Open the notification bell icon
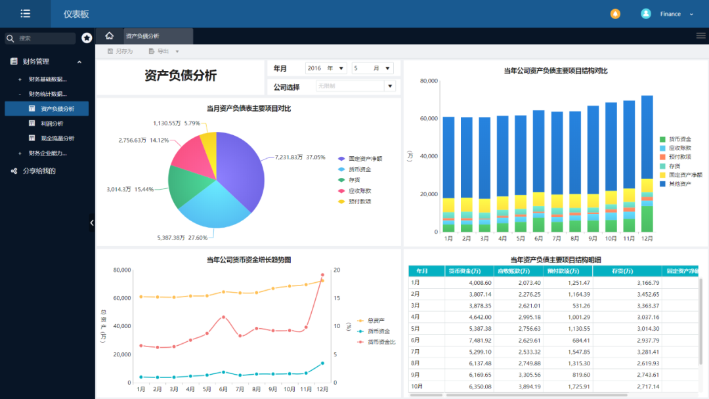The image size is (709, 399). point(614,13)
